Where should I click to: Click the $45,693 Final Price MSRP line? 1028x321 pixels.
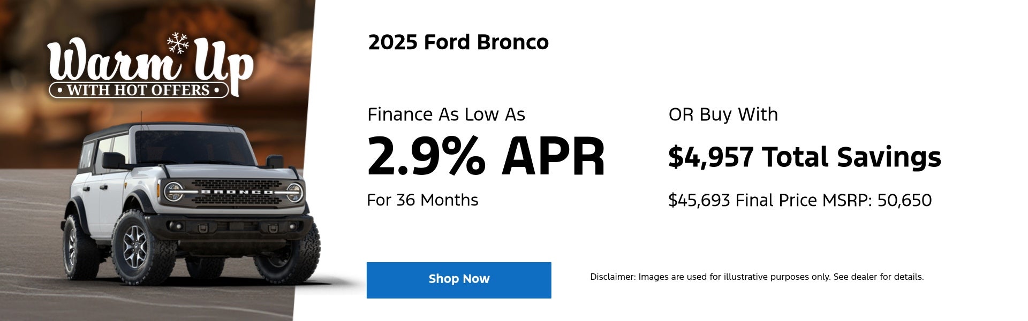[x=799, y=201]
